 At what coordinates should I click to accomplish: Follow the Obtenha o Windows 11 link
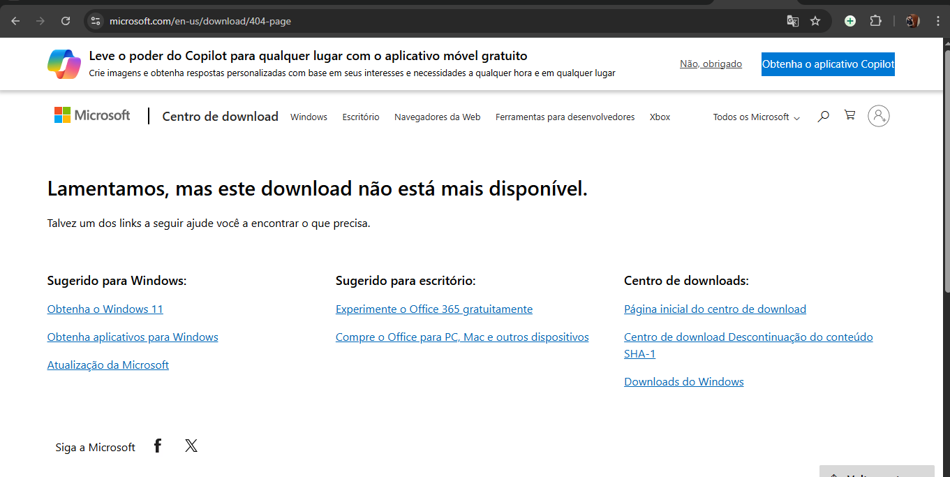pos(105,309)
